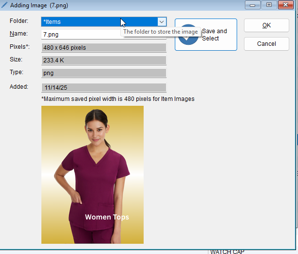Viewport: 298px width, 254px height.
Task: Maximize the Adding Image dialog
Action: (268, 5)
